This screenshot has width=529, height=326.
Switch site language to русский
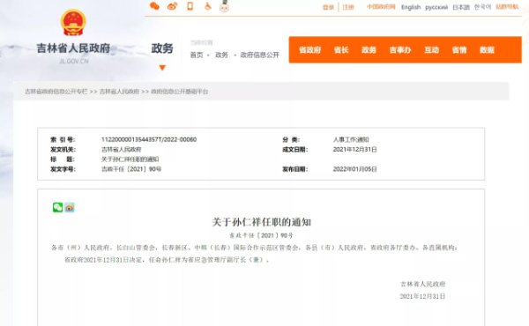click(436, 7)
